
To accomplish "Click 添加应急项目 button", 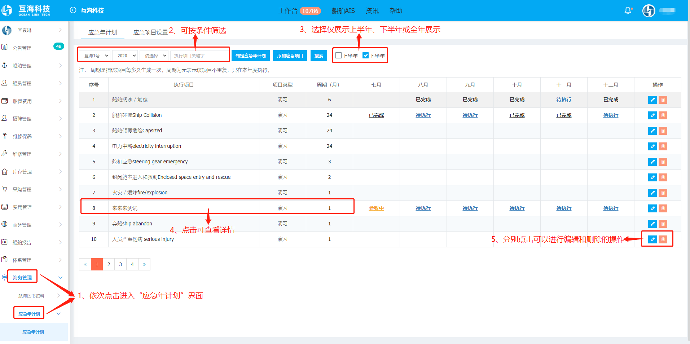I will pyautogui.click(x=290, y=56).
